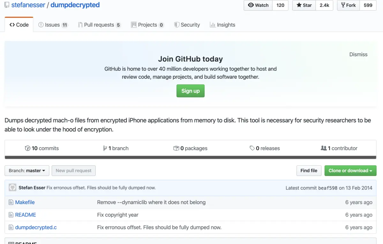383x244 pixels.
Task: Open the commit hash beaf598
Action: [x=328, y=188]
